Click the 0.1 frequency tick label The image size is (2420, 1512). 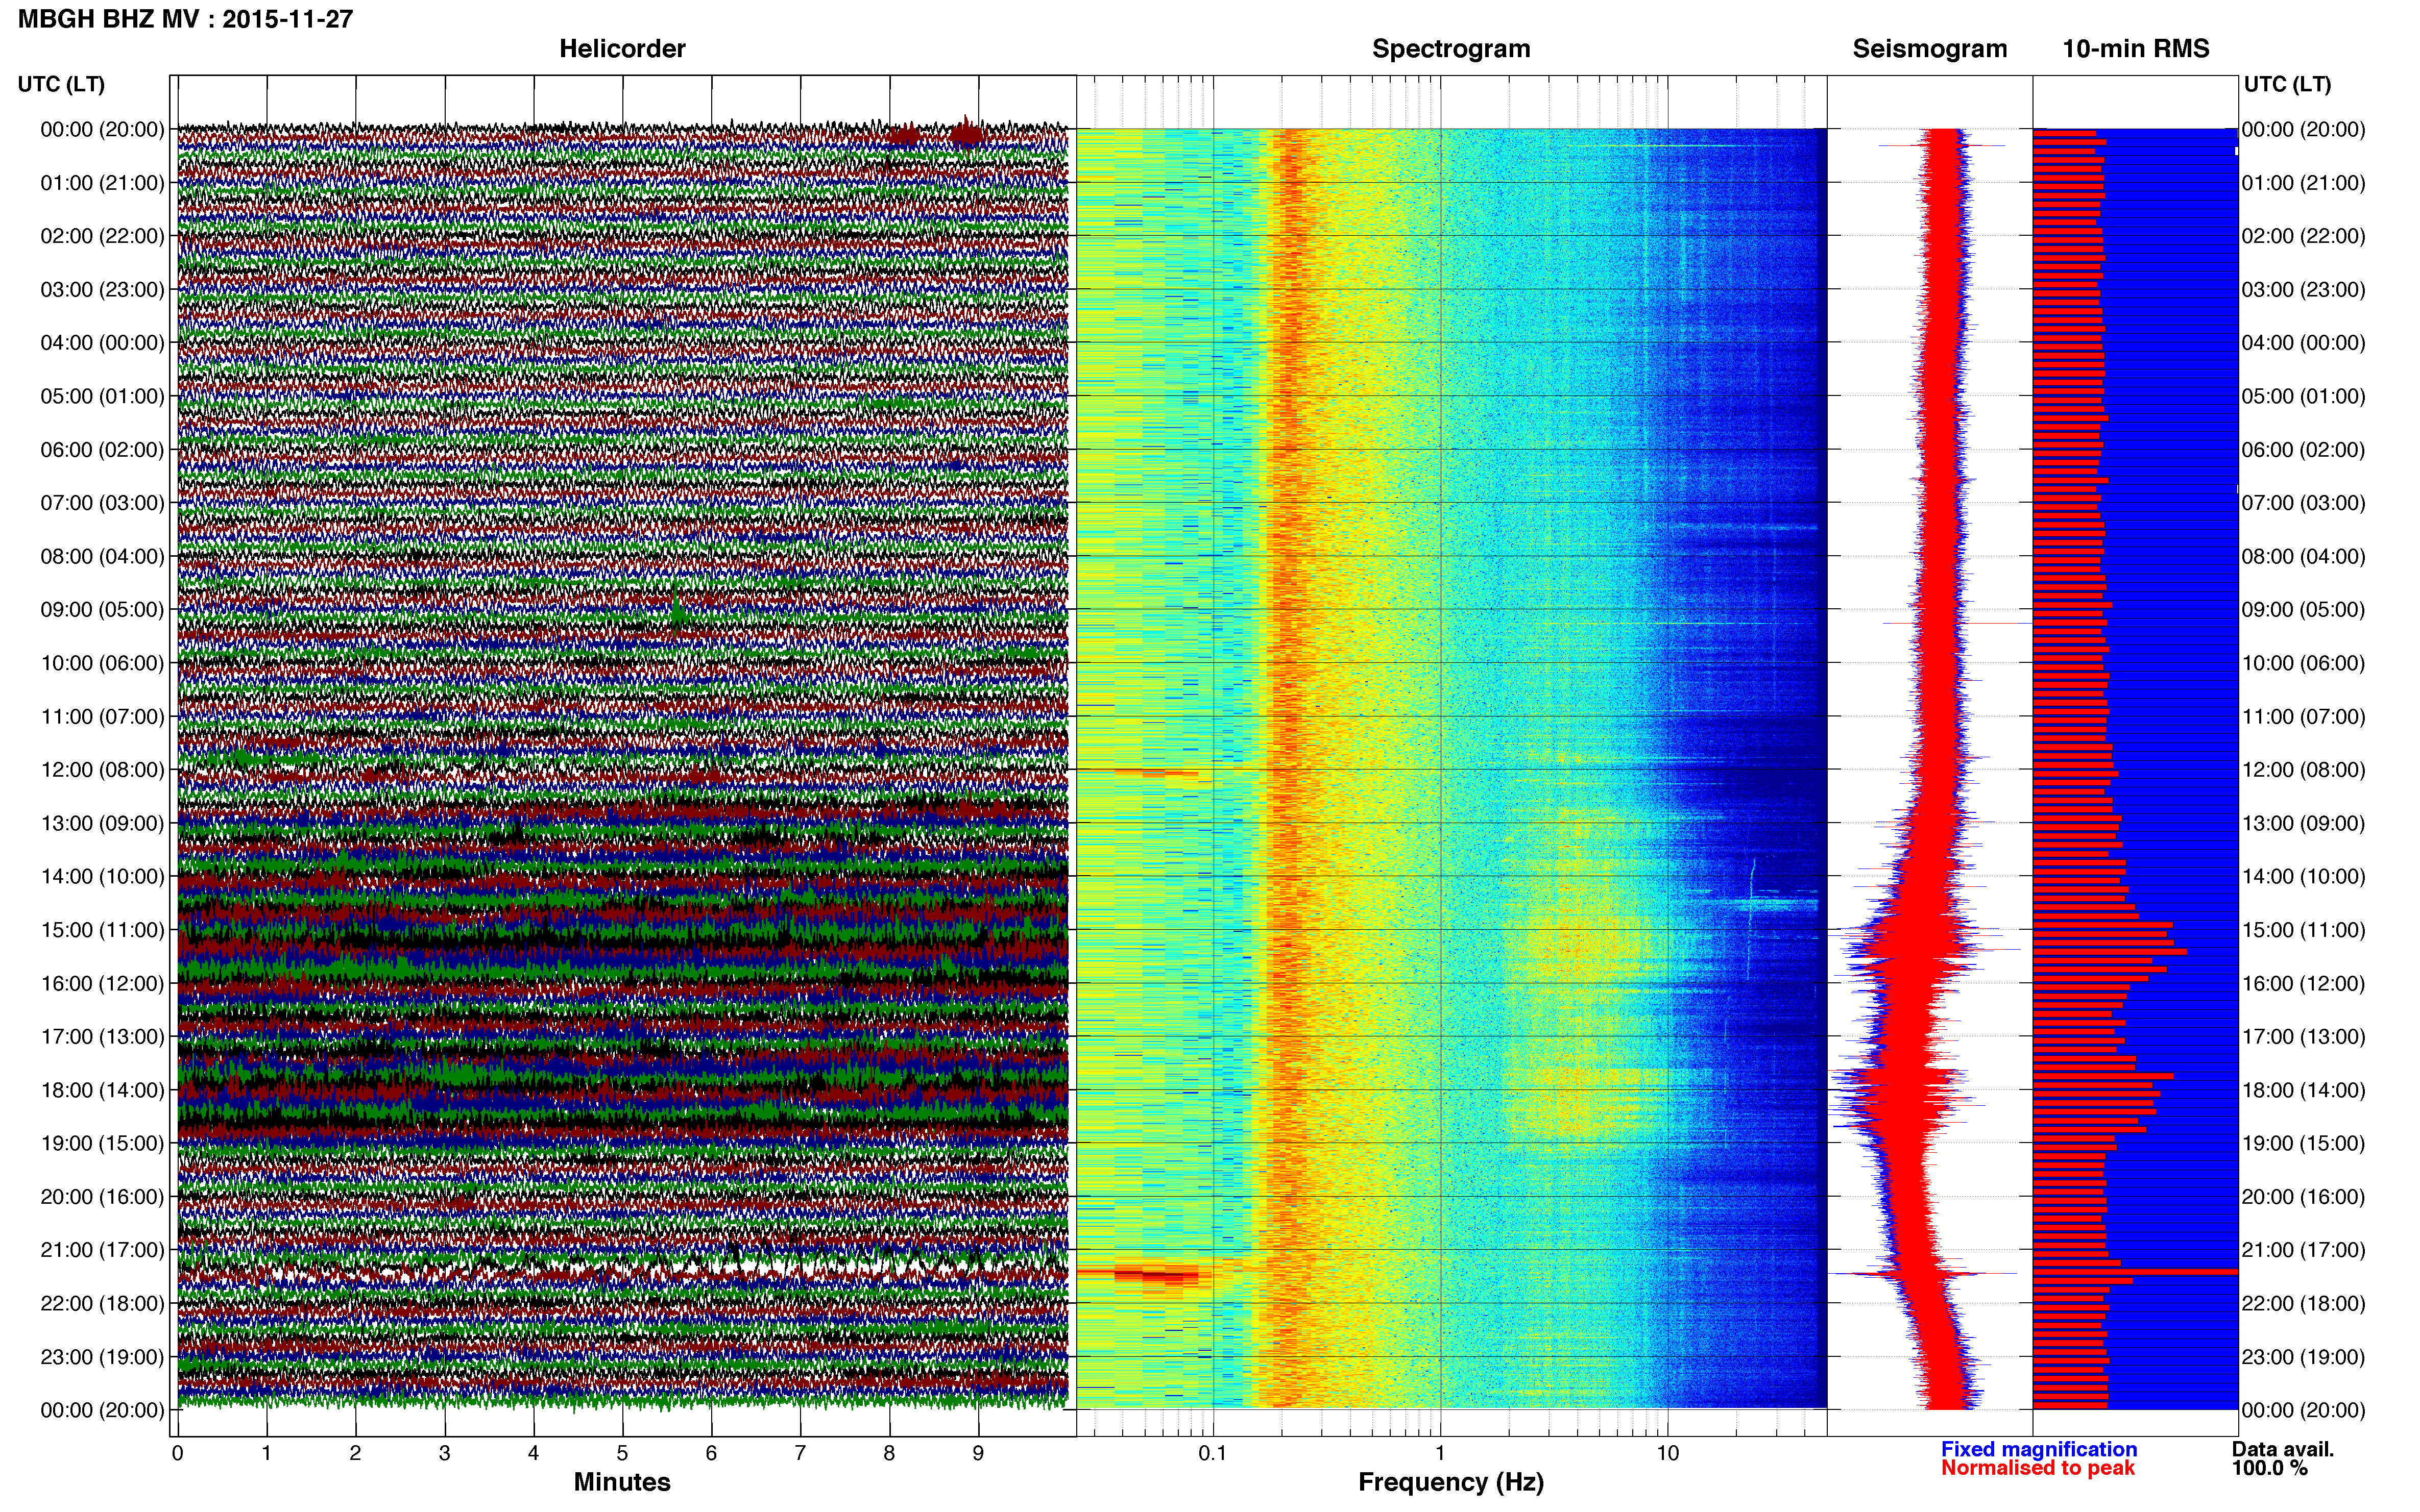pyautogui.click(x=1213, y=1453)
